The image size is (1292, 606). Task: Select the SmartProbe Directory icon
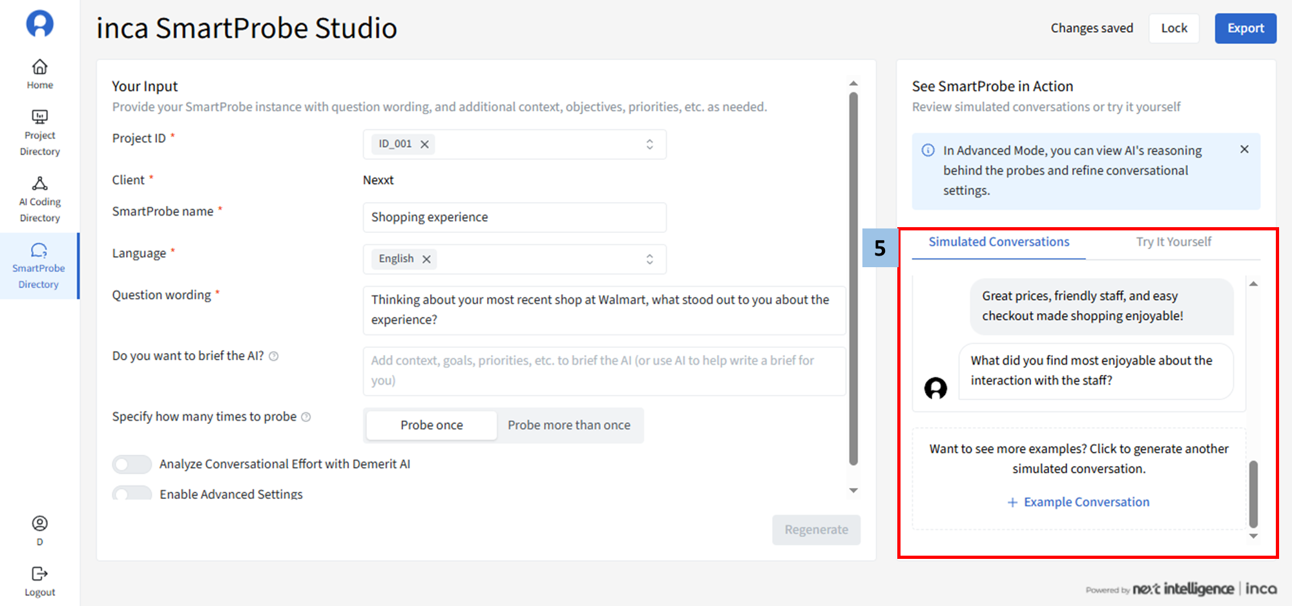(x=39, y=250)
